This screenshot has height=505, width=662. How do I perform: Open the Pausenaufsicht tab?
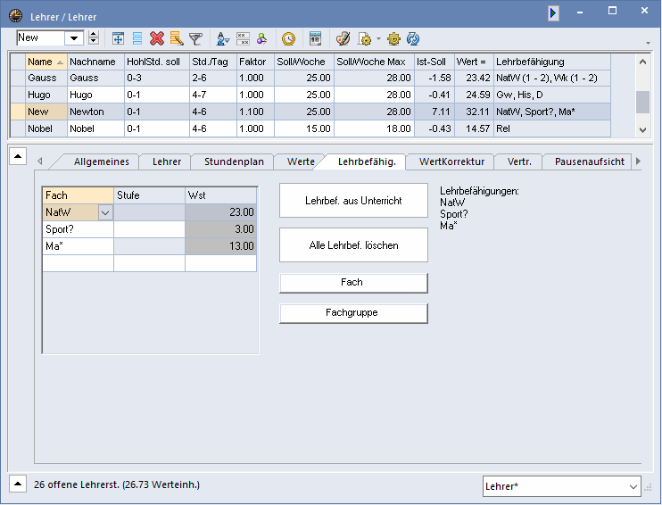pyautogui.click(x=590, y=161)
